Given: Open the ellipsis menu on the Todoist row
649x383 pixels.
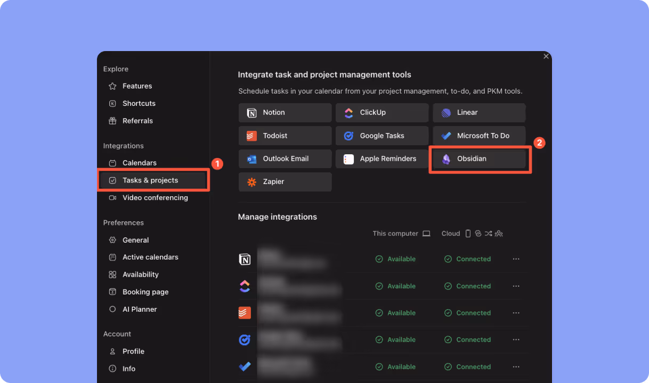Looking at the screenshot, I should [516, 313].
